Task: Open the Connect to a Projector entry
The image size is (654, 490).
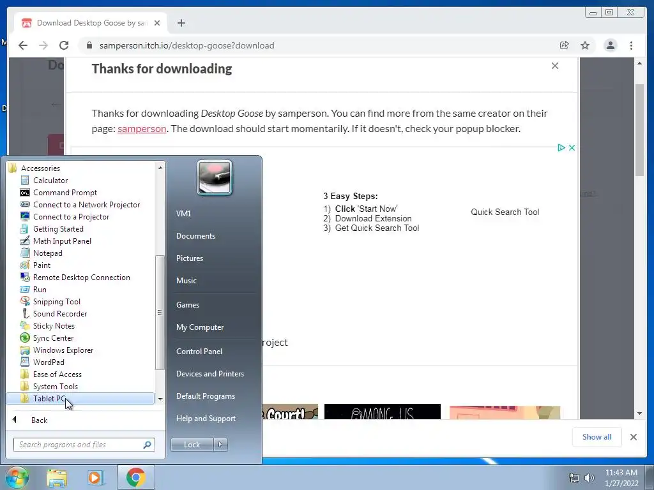Action: click(71, 217)
